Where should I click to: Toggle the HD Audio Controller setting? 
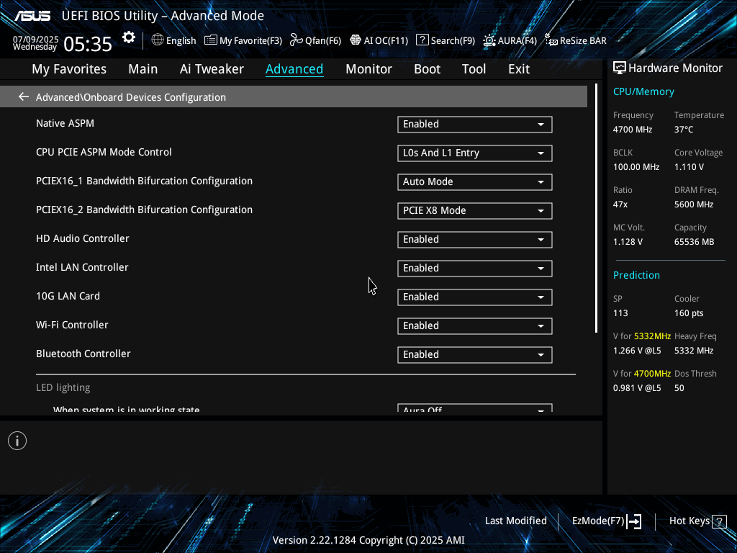pyautogui.click(x=474, y=240)
